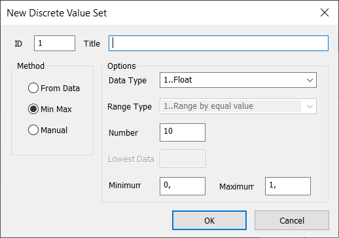Click the Number label text
The image size is (339, 238).
pyautogui.click(x=123, y=133)
